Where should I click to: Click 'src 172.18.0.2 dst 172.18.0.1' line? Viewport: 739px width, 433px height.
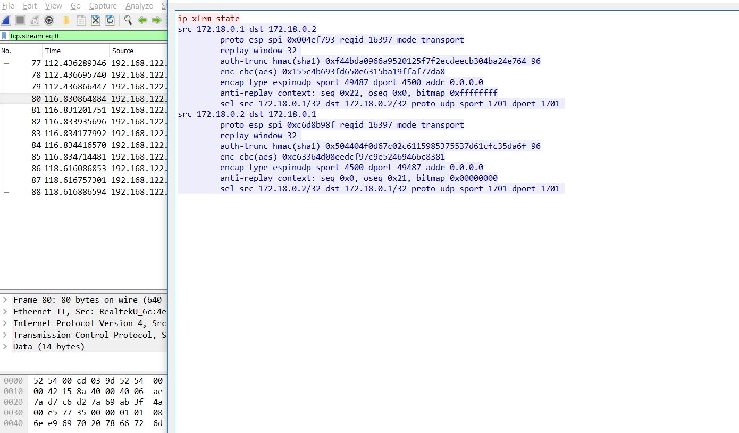pos(247,114)
